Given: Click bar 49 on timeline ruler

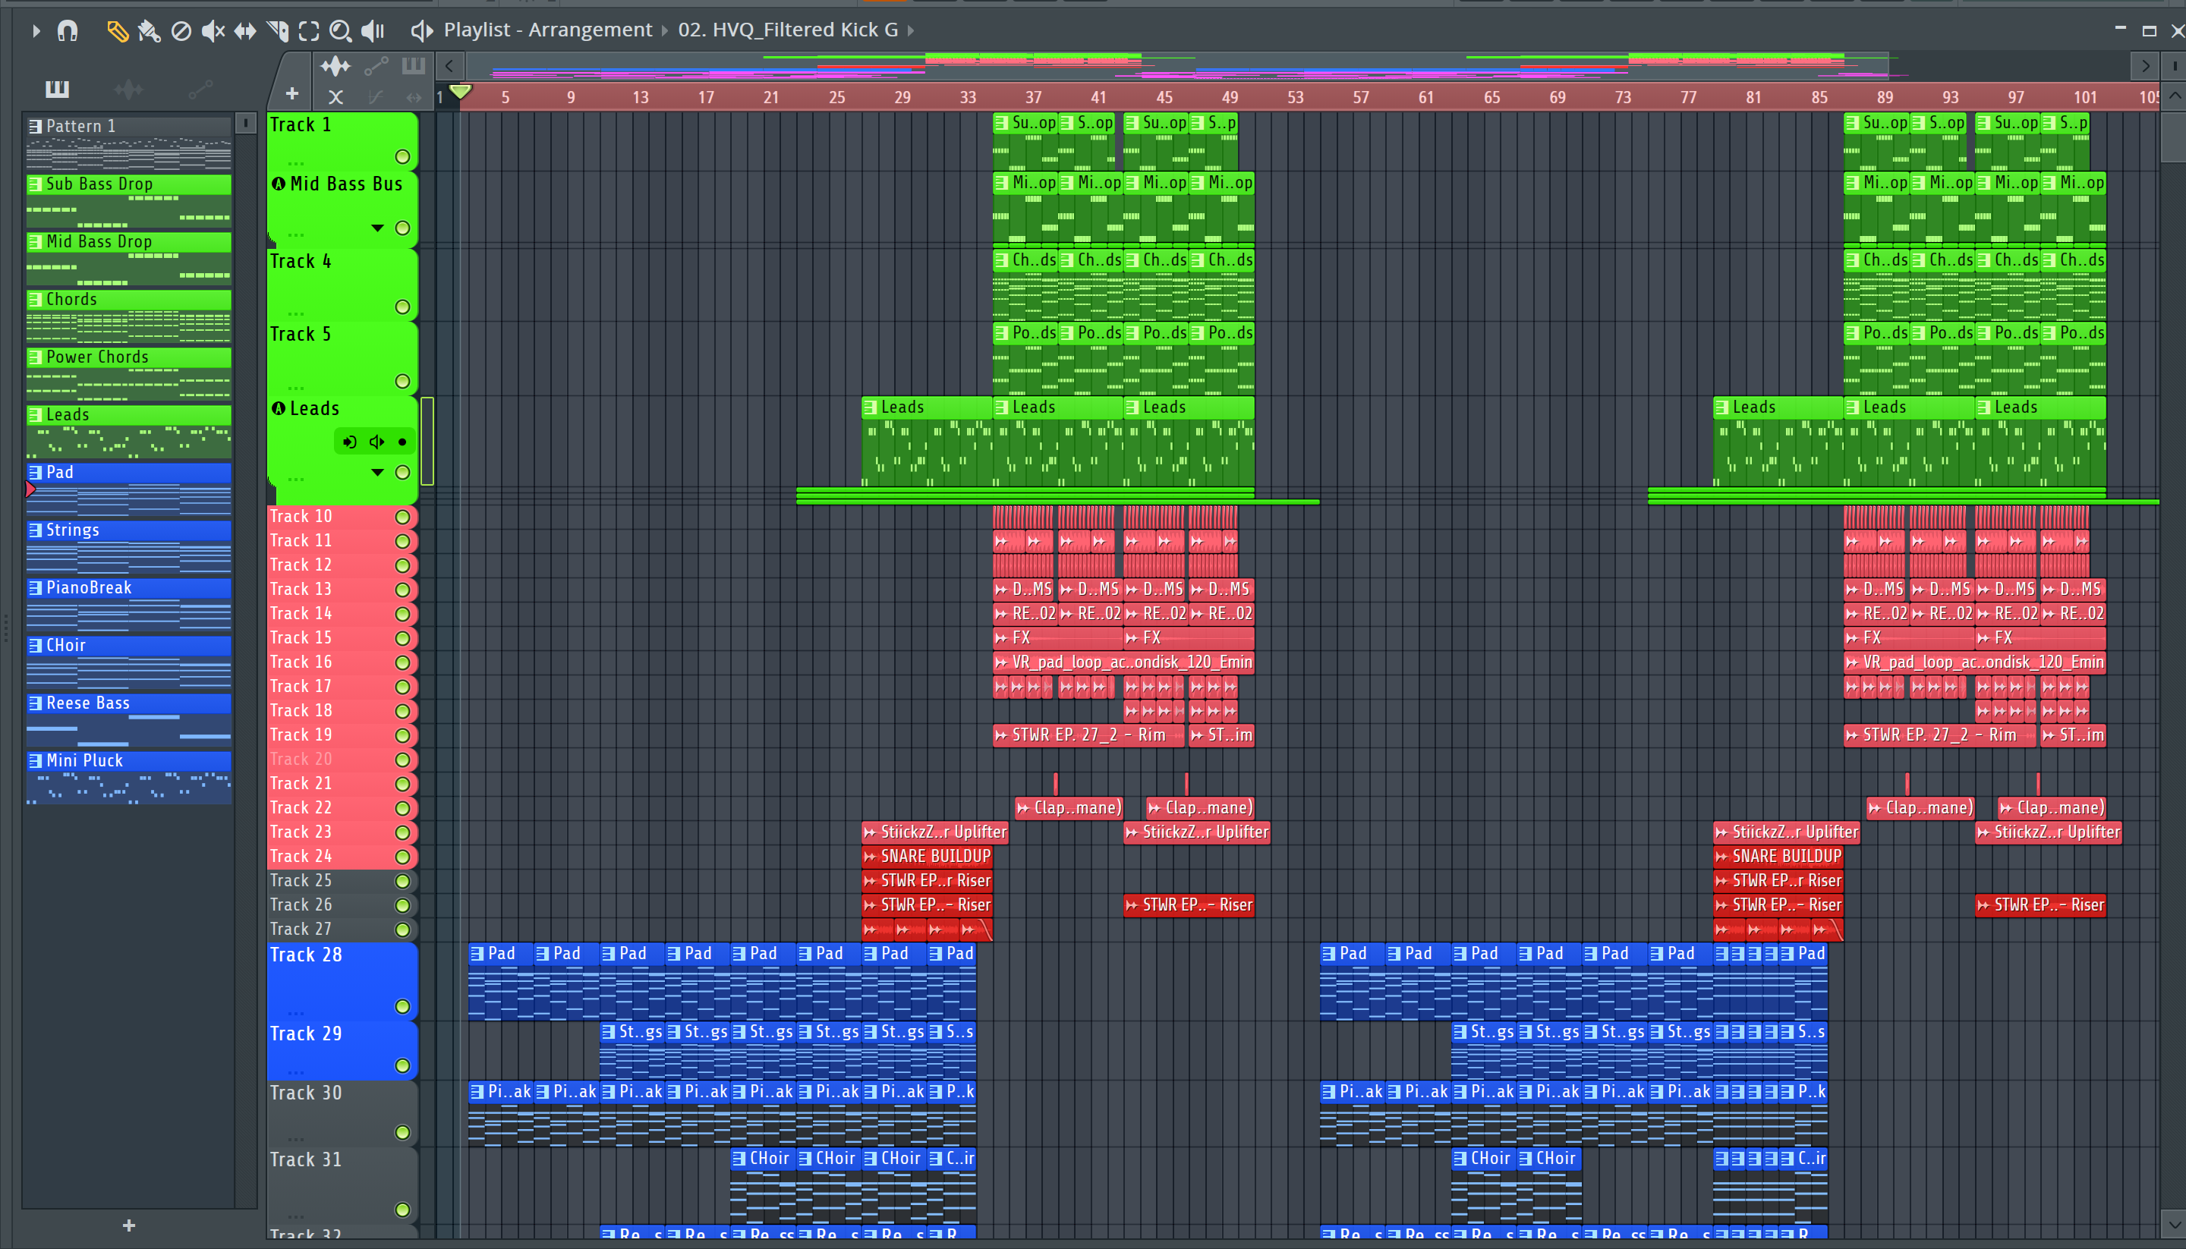Looking at the screenshot, I should tap(1230, 97).
